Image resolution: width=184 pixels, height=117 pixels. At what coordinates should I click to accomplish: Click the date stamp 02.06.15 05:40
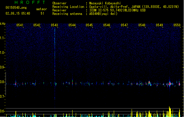pyautogui.click(x=18, y=13)
